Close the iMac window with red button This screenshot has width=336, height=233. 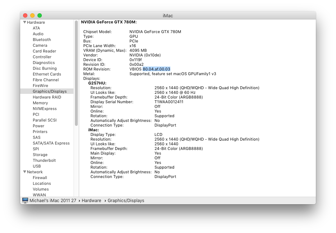tap(25, 15)
